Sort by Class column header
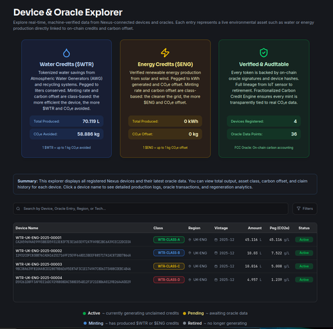333x329 pixels. click(x=158, y=228)
